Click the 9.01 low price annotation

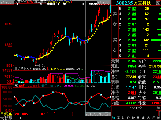pyautogui.click(x=42, y=65)
